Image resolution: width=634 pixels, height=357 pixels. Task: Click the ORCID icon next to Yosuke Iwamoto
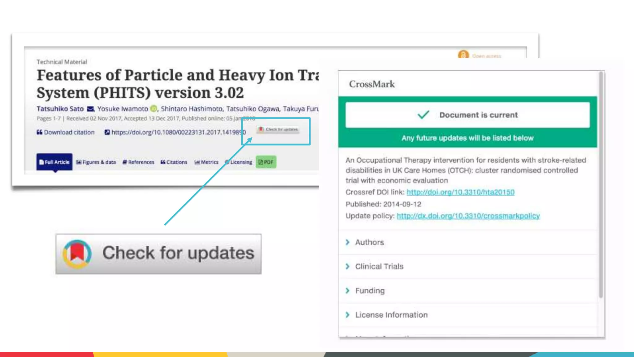coord(154,109)
